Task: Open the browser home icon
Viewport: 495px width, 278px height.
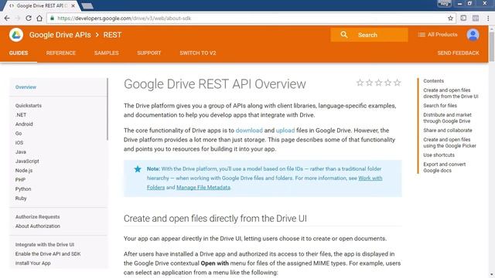Action: click(x=39, y=19)
